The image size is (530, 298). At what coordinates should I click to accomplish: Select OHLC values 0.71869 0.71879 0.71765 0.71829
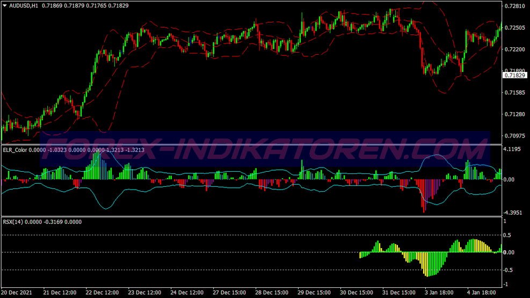(85, 5)
